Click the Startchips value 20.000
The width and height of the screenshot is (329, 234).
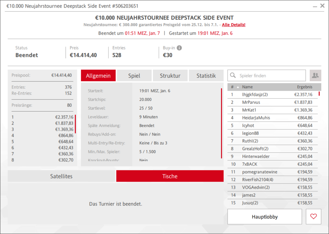145,99
